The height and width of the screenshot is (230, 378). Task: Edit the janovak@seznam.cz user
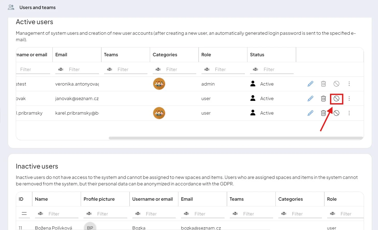click(x=310, y=99)
